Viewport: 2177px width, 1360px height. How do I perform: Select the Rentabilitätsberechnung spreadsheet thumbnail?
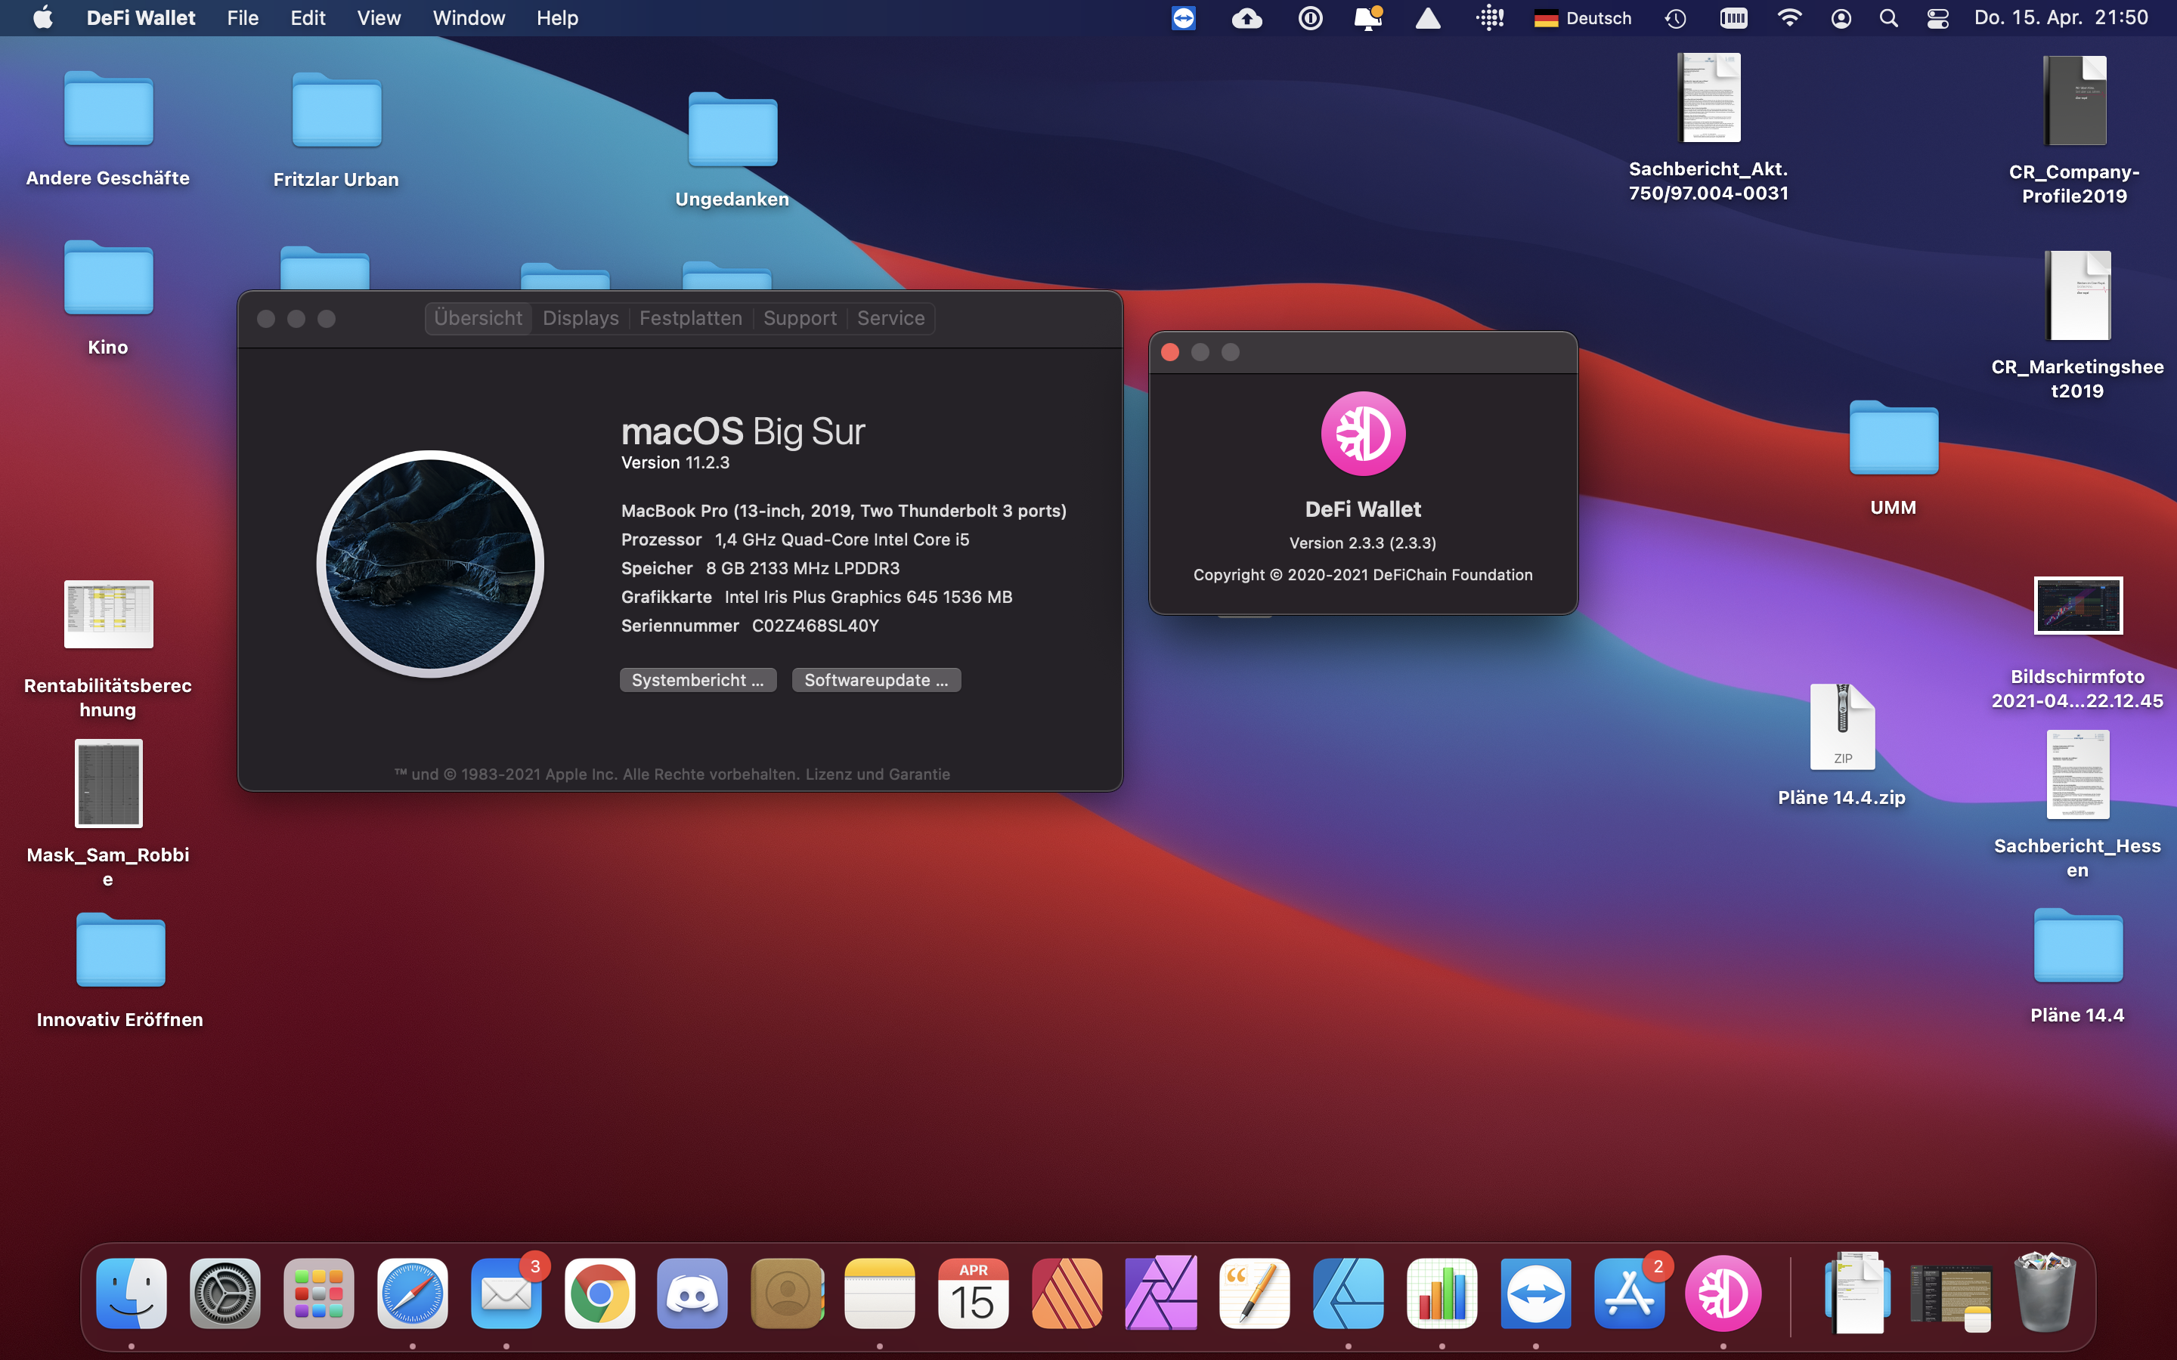pyautogui.click(x=108, y=614)
